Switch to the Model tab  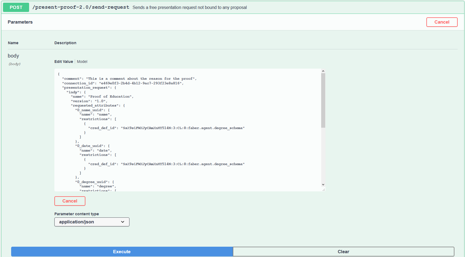82,62
